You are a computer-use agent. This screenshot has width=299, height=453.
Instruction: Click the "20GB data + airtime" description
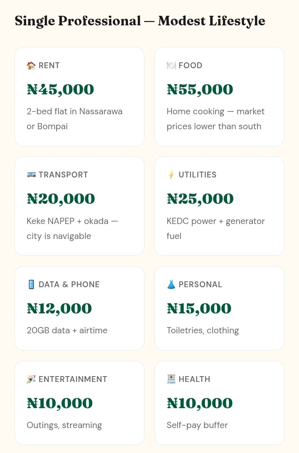coord(67,331)
